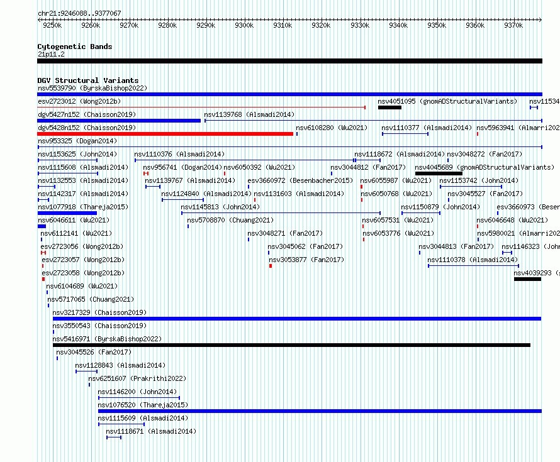Select nsv3045062 (Fan2017) label
560x462 pixels.
click(x=305, y=246)
